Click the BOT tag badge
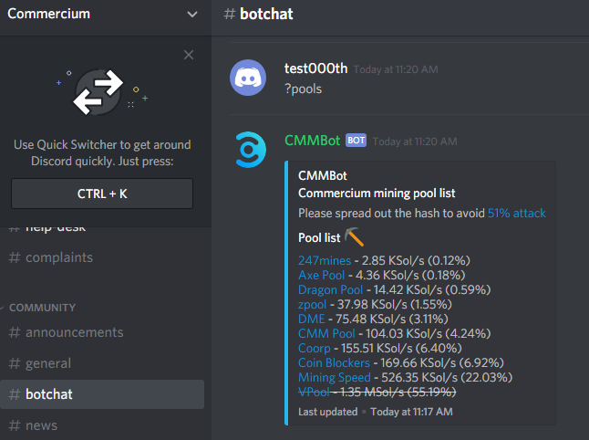589x440 pixels. click(x=356, y=141)
